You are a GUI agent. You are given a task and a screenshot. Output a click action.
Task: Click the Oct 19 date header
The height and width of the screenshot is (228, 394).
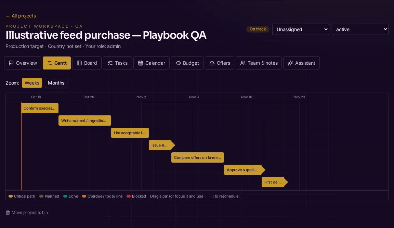[36, 97]
